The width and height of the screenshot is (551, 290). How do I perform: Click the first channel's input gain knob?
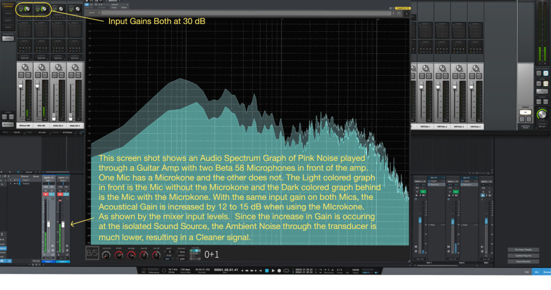coord(27,9)
